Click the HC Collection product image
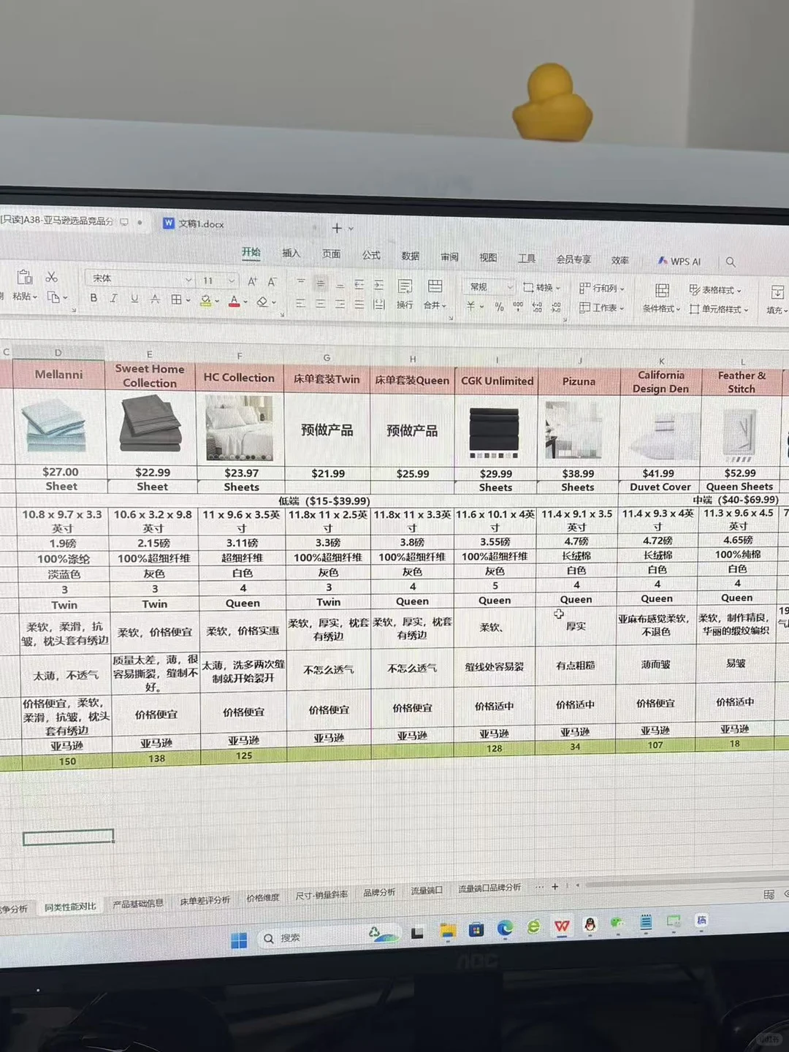 click(240, 427)
